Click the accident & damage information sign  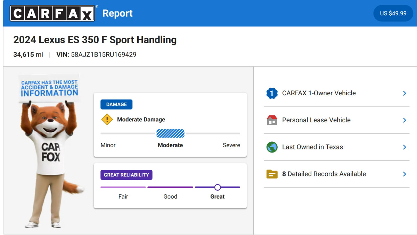tap(49, 88)
